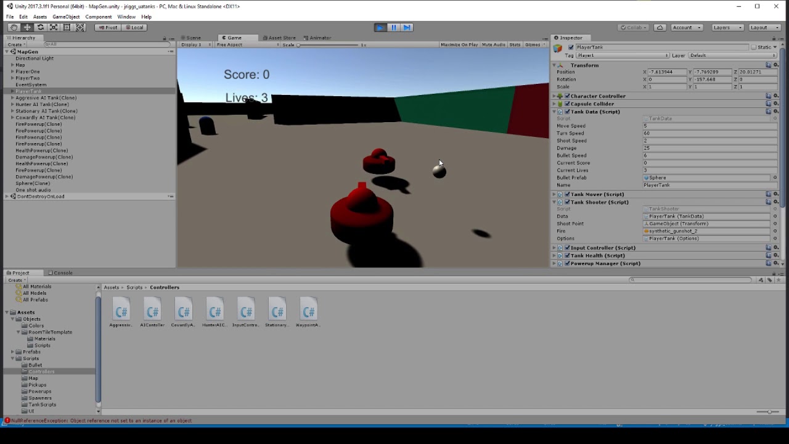Screen dimensions: 789x444
Task: Disable the Input Controller script
Action: click(x=567, y=248)
